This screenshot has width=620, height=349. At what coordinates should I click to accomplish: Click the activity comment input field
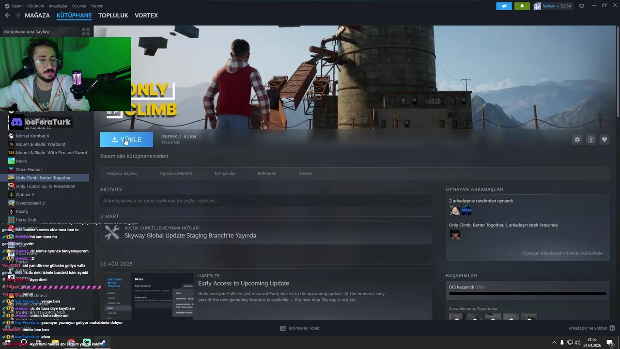[x=266, y=201]
